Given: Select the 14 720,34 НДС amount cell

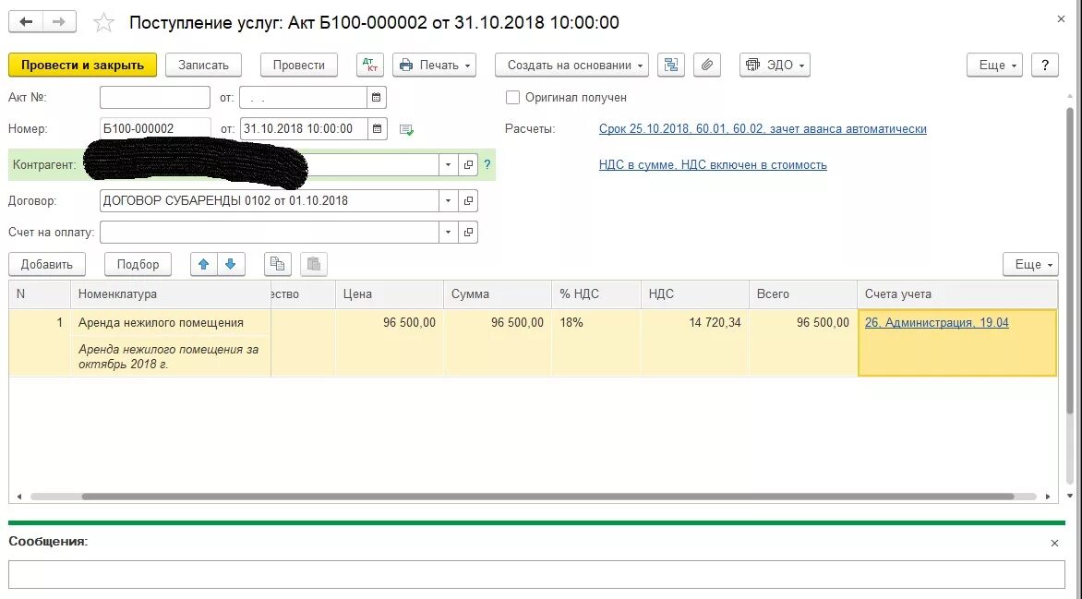Looking at the screenshot, I should pos(695,342).
